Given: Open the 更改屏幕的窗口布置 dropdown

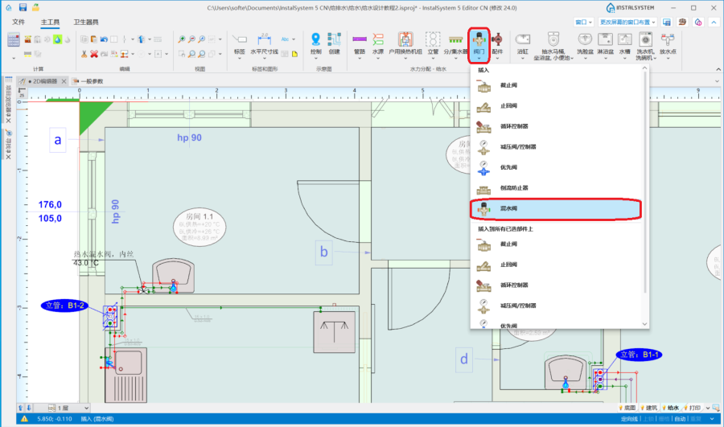Looking at the screenshot, I should pos(627,23).
